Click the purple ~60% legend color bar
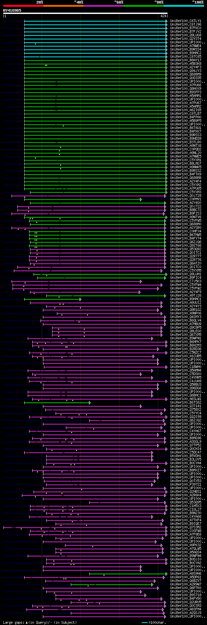 [103, 6]
